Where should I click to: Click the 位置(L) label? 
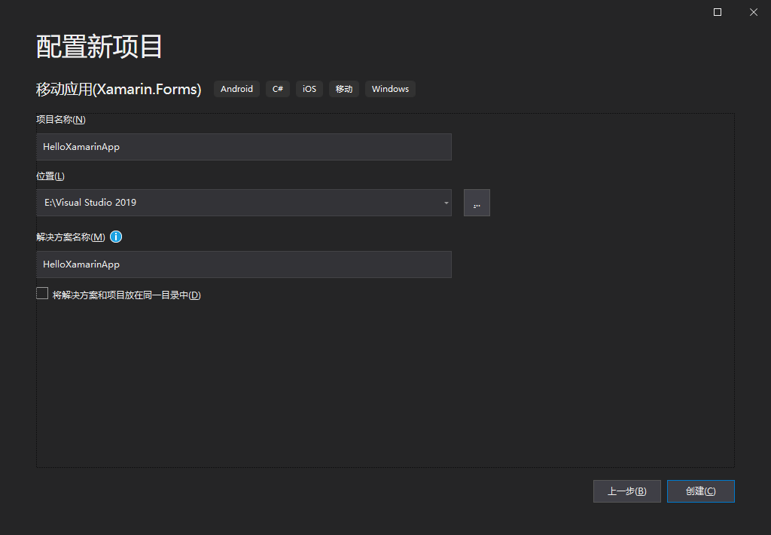(50, 176)
